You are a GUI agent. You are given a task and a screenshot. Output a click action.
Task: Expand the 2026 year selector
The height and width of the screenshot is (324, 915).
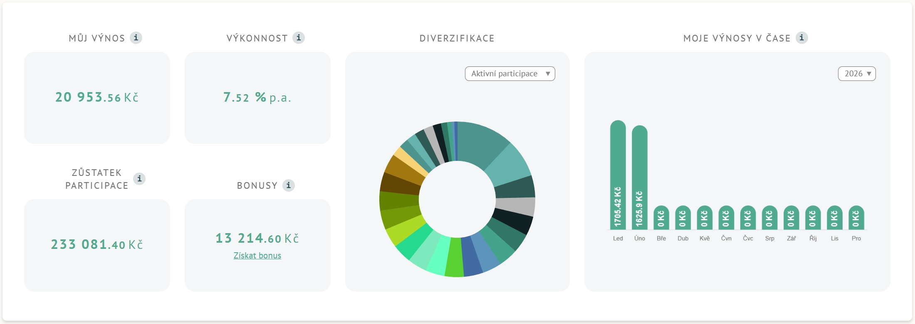click(x=856, y=74)
